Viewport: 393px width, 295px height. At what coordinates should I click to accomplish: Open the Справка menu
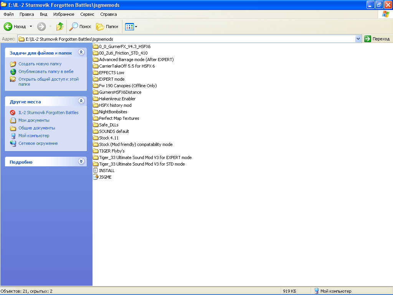coord(109,14)
